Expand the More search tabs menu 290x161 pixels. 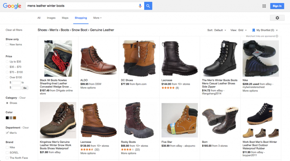[x=97, y=18]
